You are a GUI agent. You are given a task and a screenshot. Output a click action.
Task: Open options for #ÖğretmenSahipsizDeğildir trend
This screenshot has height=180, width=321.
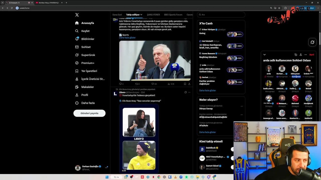point(242,115)
